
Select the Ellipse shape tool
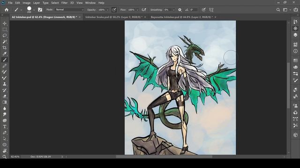(x=5, y=145)
